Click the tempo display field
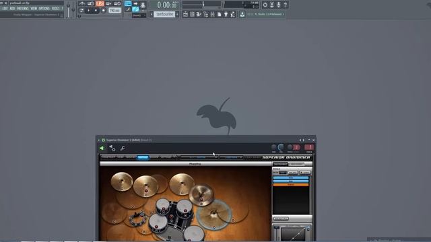This screenshot has width=431, height=242. 115,11
